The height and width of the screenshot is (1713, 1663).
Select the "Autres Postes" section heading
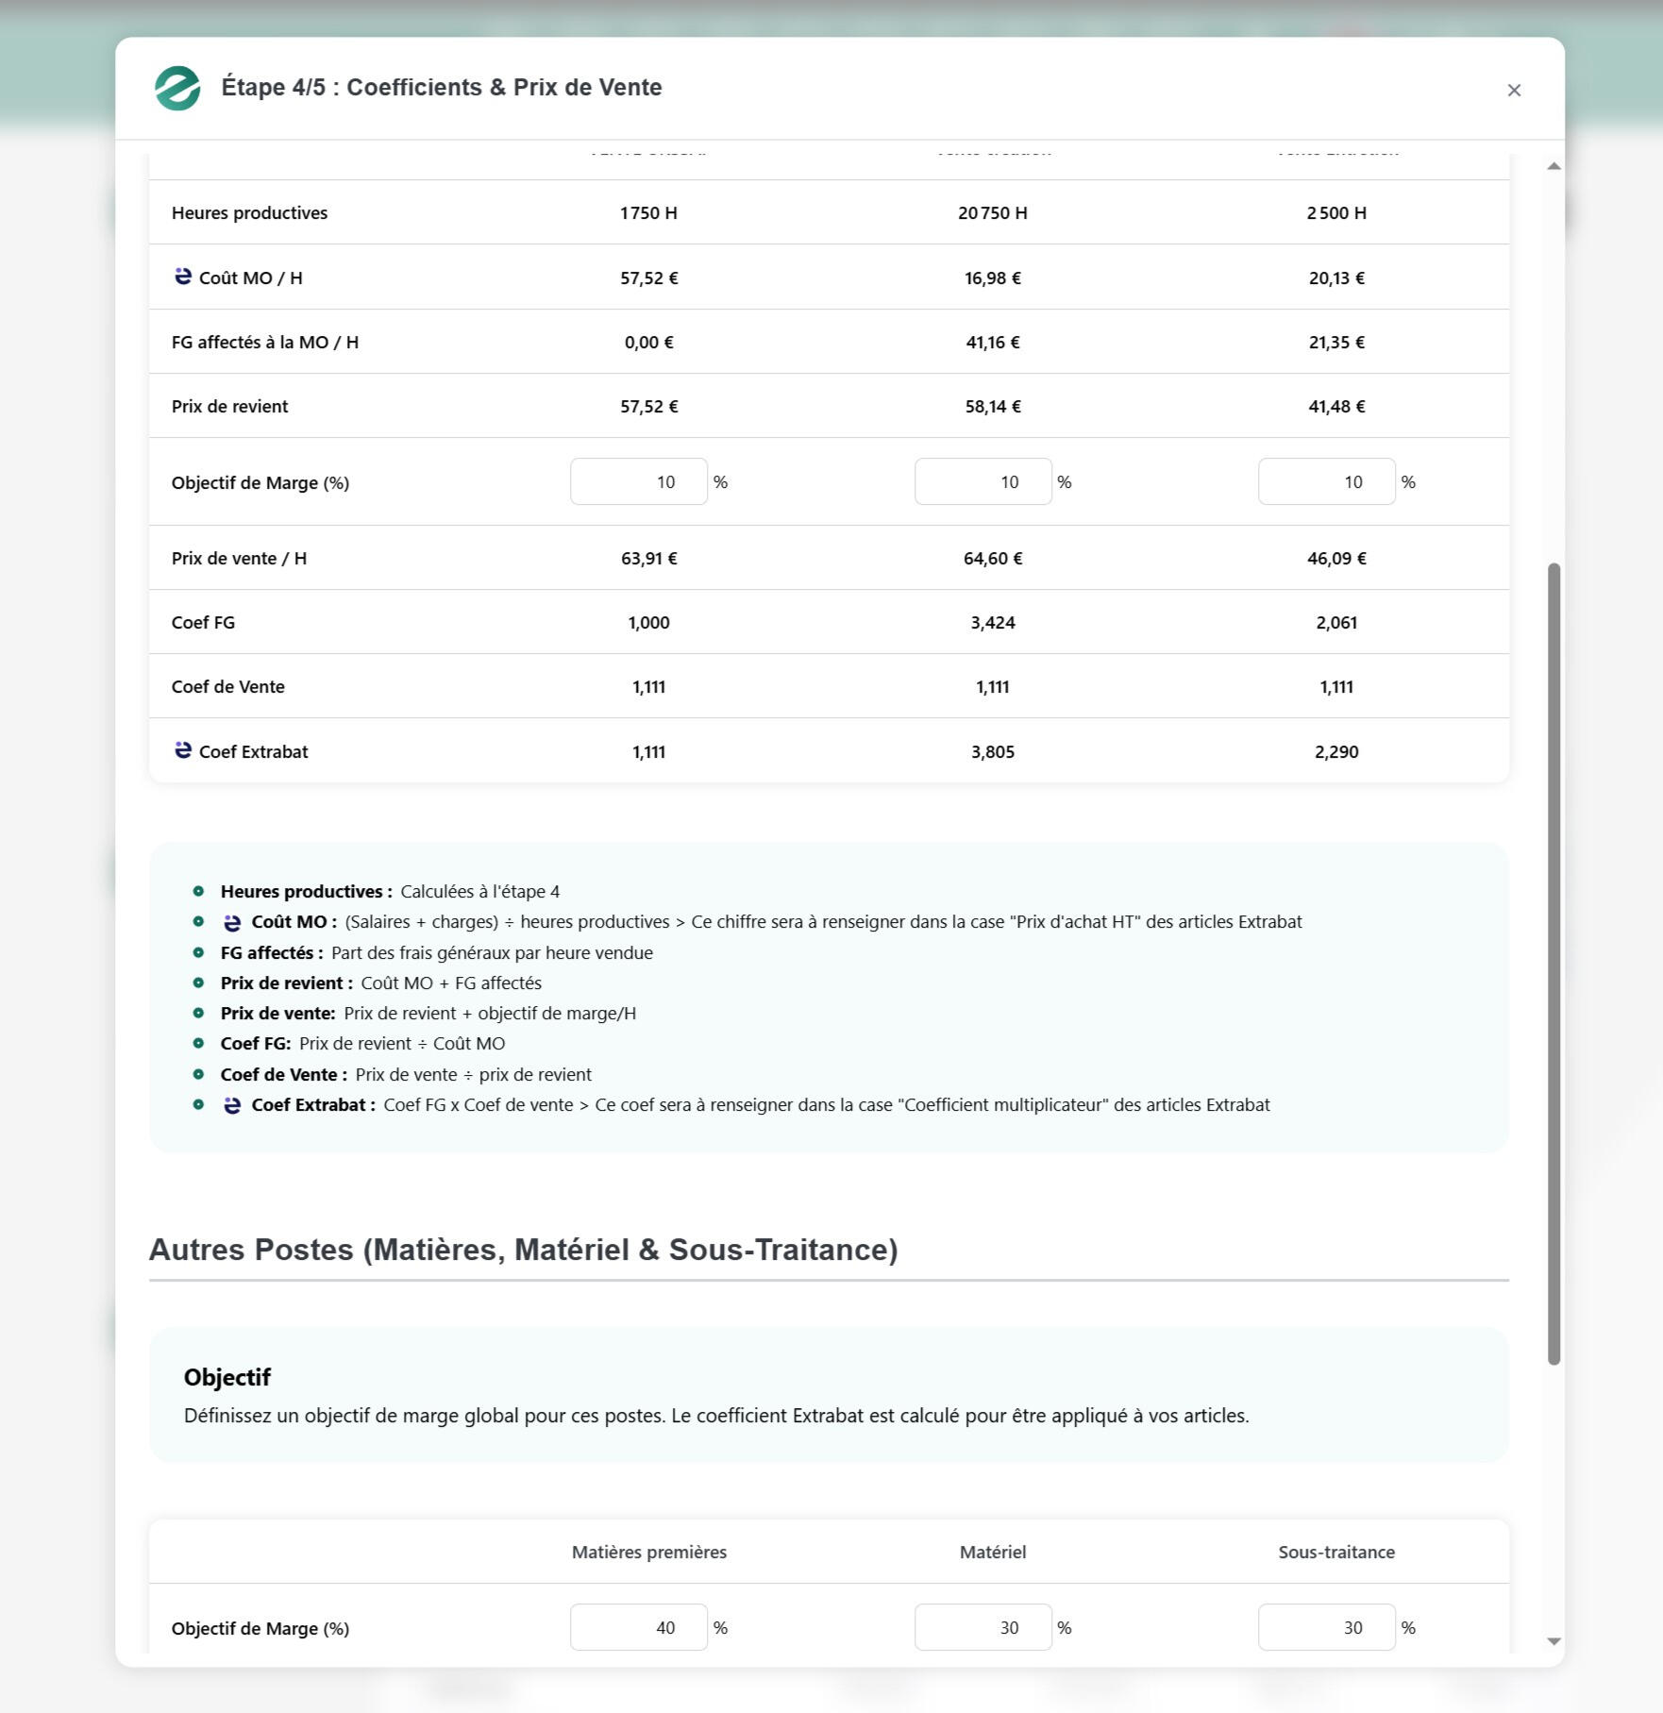click(x=524, y=1249)
